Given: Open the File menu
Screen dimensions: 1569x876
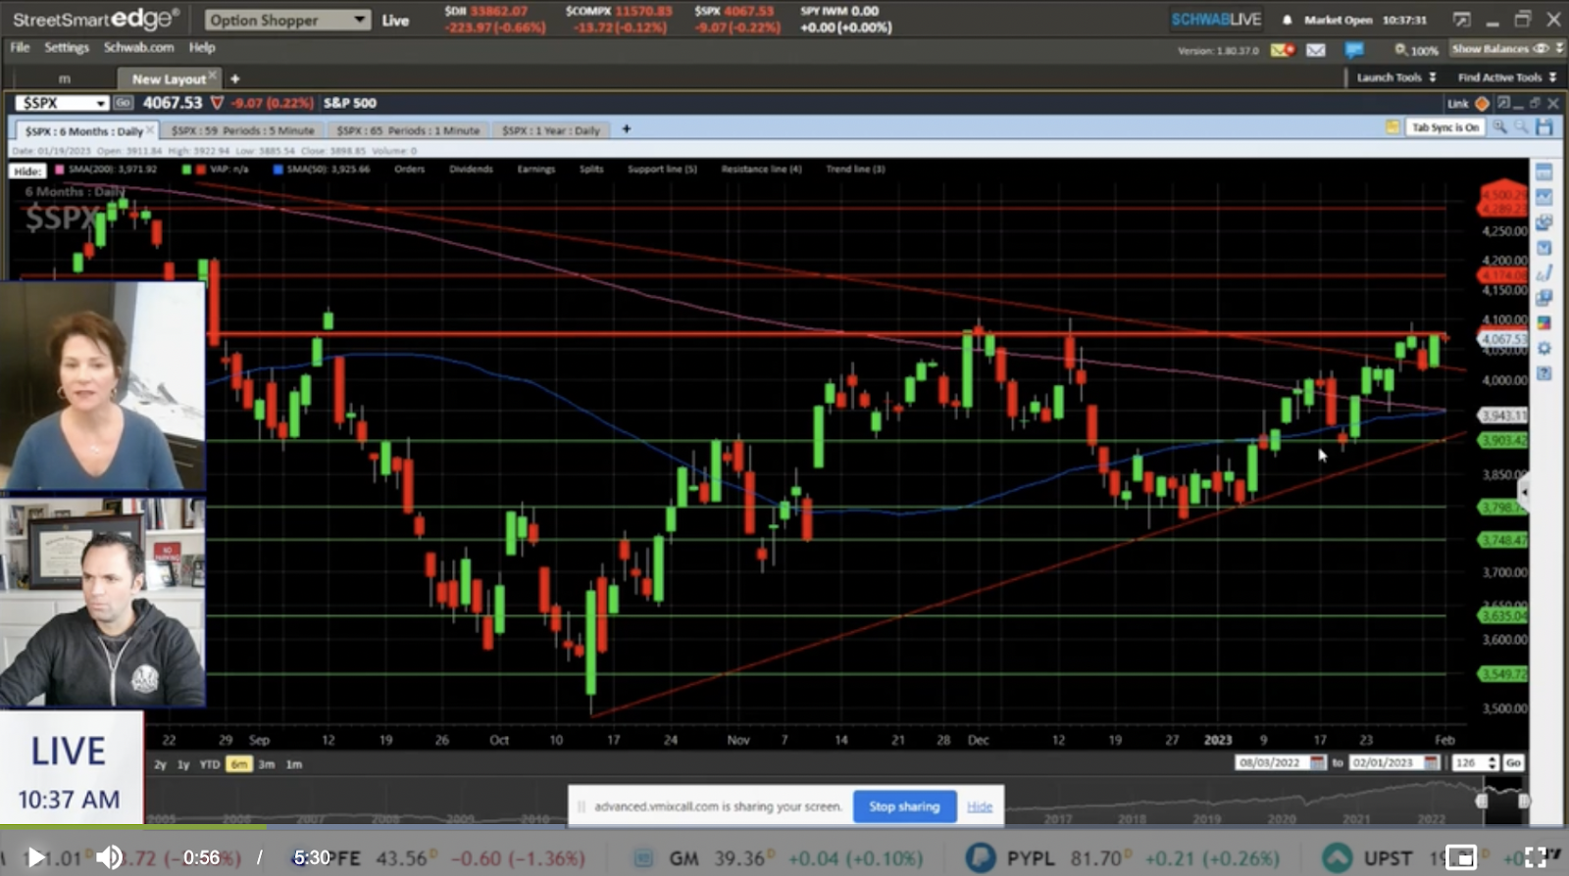Looking at the screenshot, I should [x=21, y=47].
